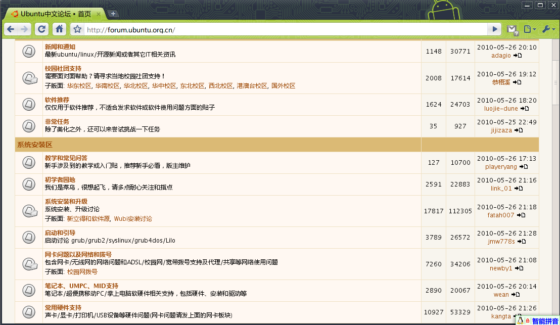
Task: Click the forum icon beside 笔记本、UMPC、MID支持
Action: pos(29,290)
